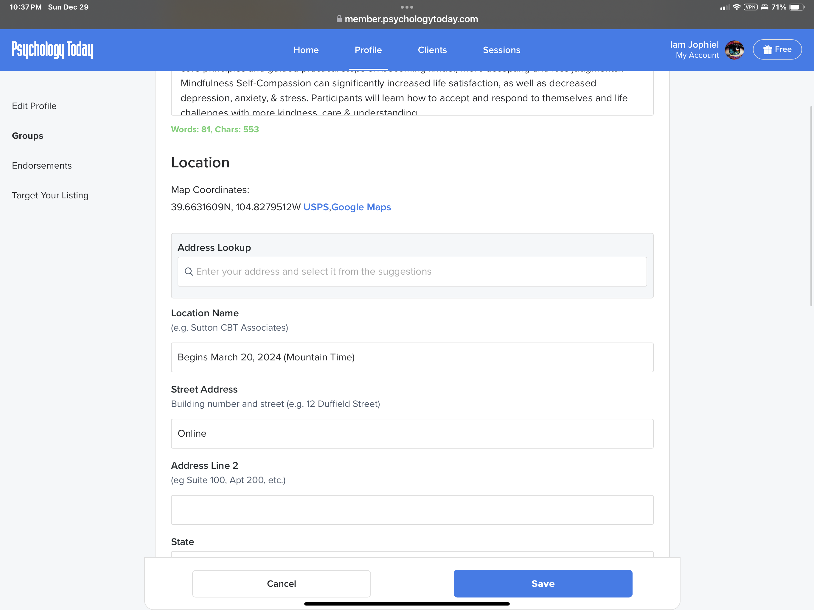This screenshot has height=610, width=814.
Task: Tap the three-dot multitasking indicator
Action: [407, 7]
